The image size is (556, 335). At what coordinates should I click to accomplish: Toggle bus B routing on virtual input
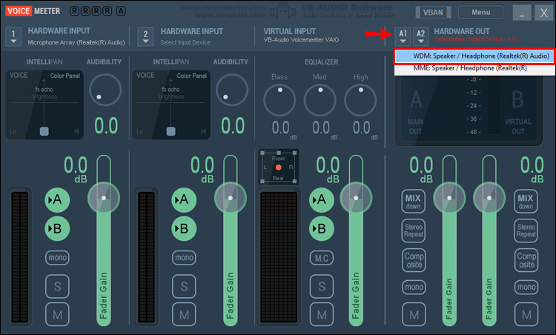(321, 229)
